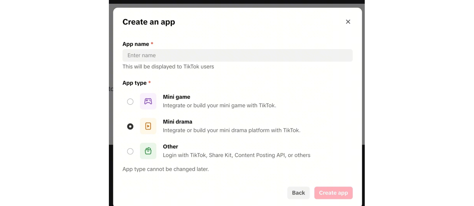
Task: Choose the Other app type title
Action: tap(170, 146)
